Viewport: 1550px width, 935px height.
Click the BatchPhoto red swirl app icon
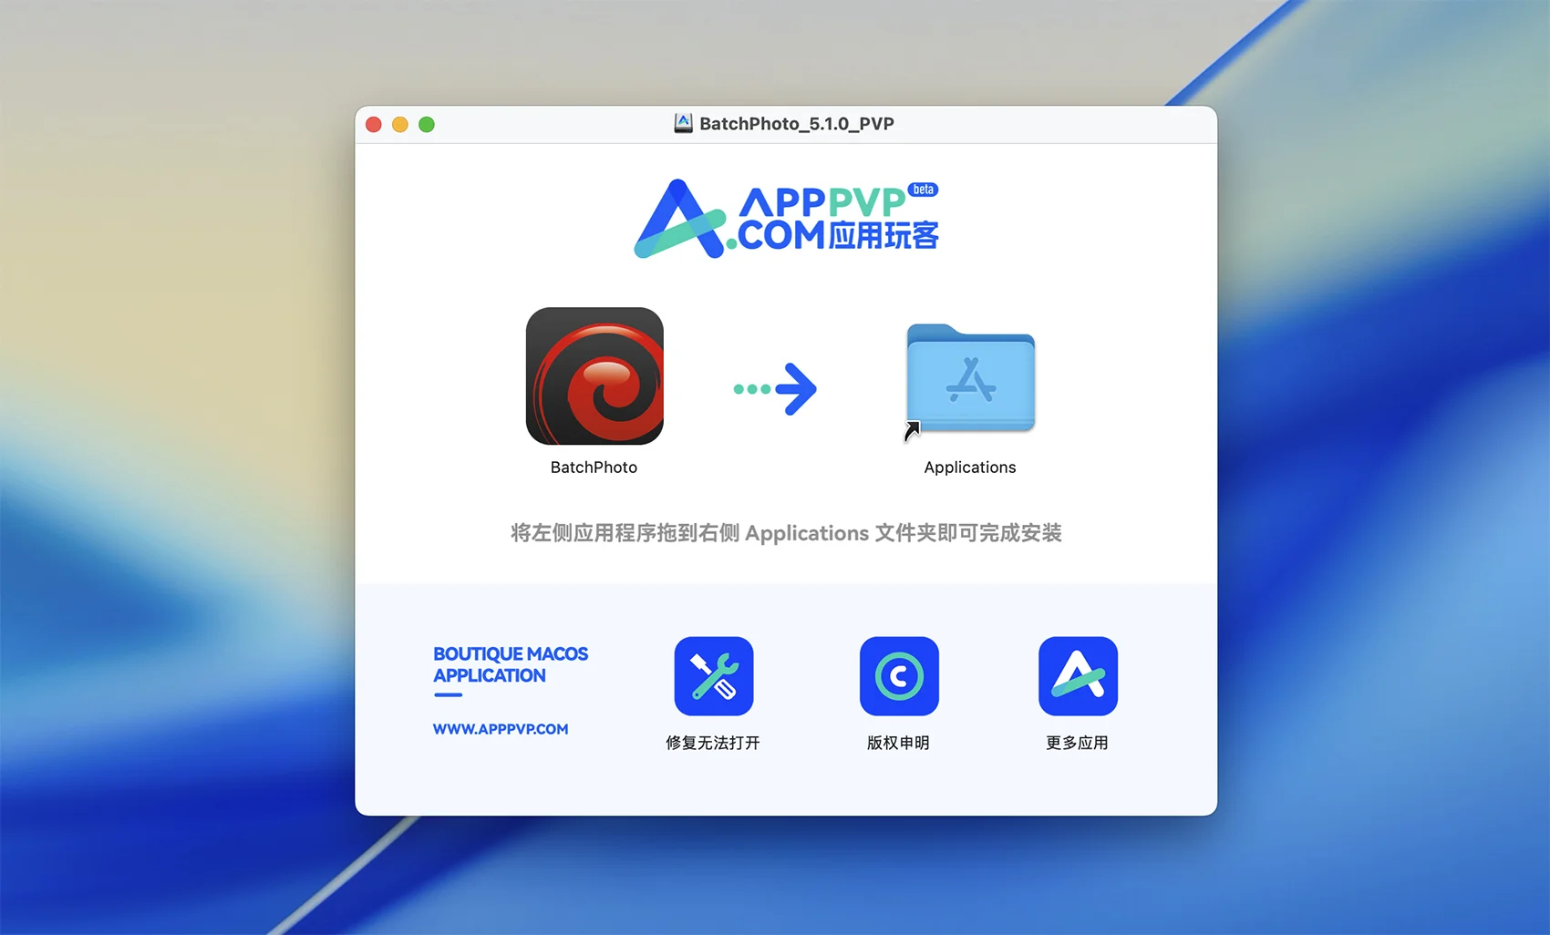594,375
